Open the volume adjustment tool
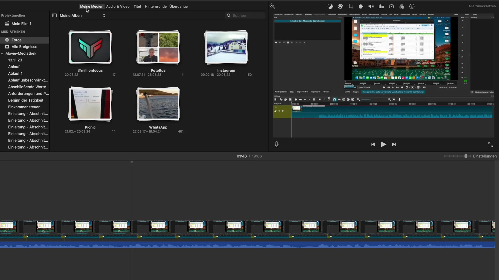The height and width of the screenshot is (280, 499). (371, 6)
